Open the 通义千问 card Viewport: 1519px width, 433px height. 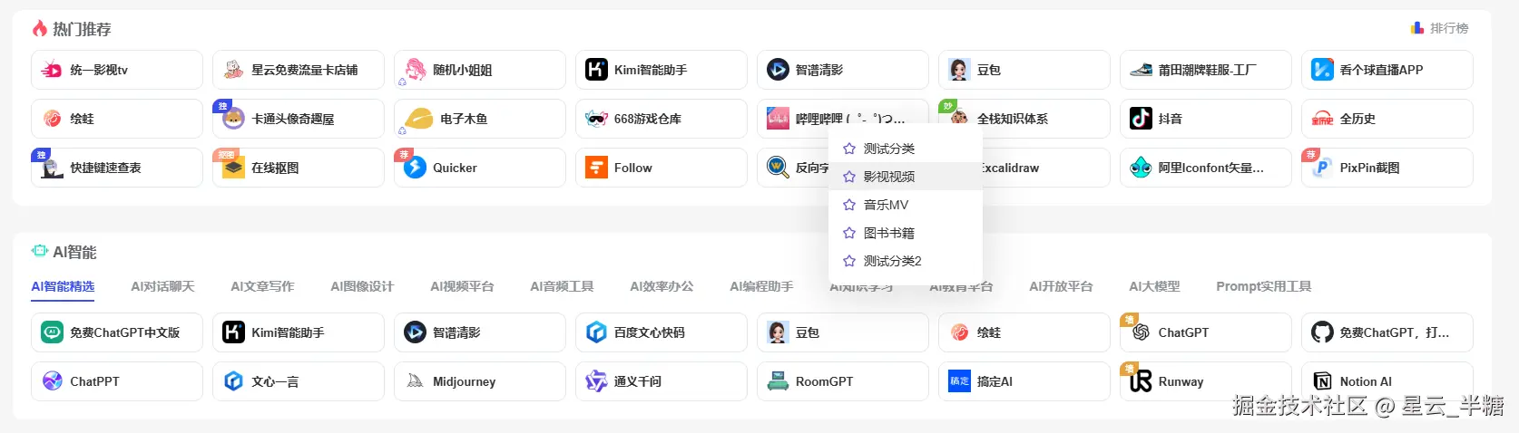click(661, 381)
